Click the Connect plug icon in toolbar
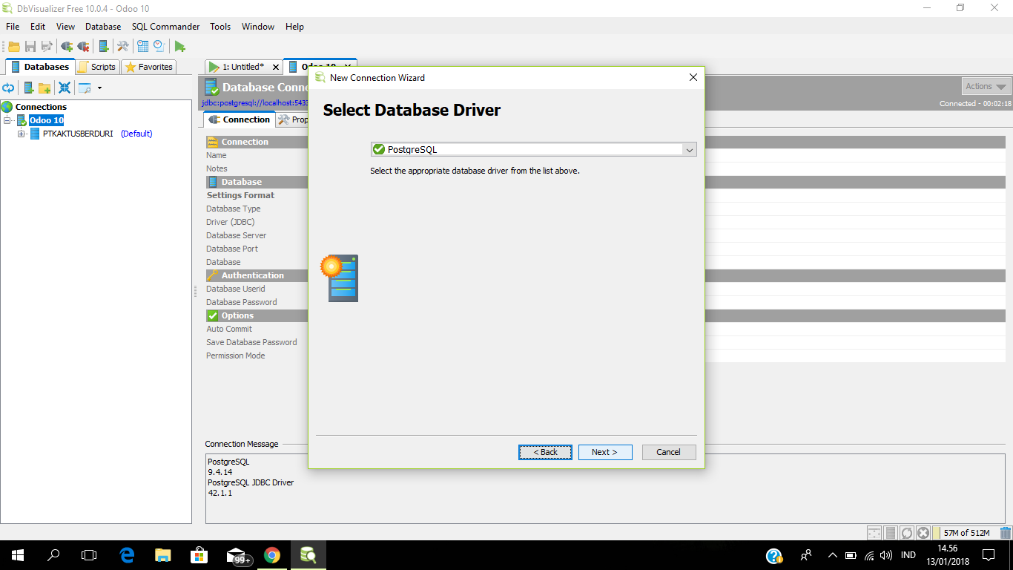 [67, 46]
